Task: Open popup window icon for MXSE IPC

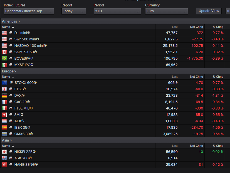Action: (11, 65)
